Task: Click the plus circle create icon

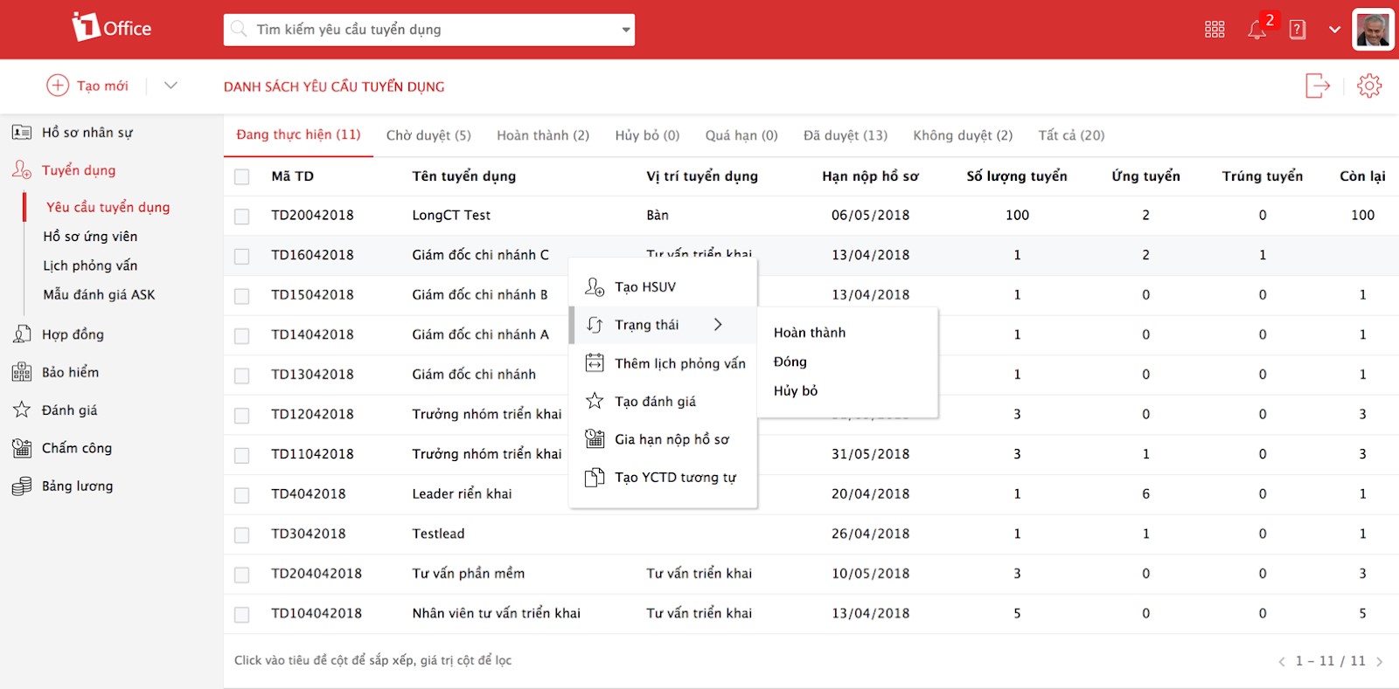Action: (58, 86)
